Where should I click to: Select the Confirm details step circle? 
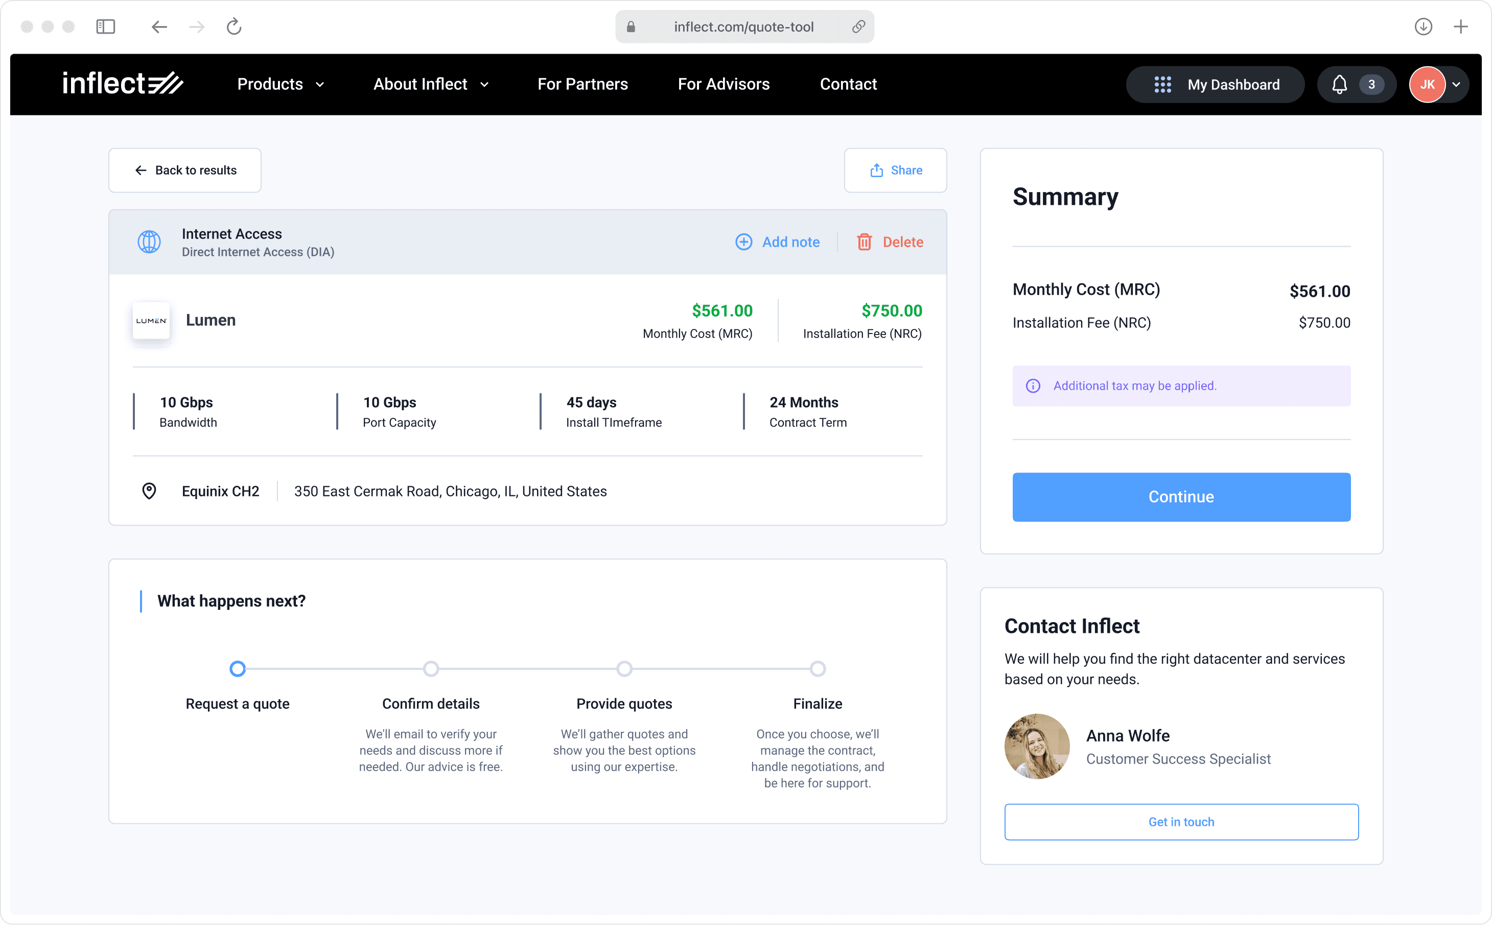(431, 669)
